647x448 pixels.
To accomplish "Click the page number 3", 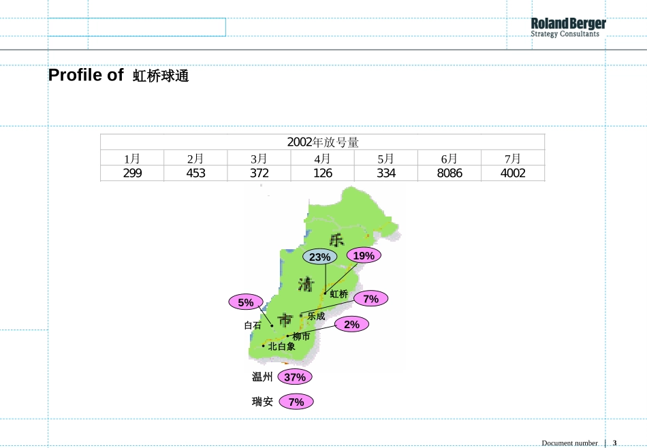I will click(x=614, y=443).
